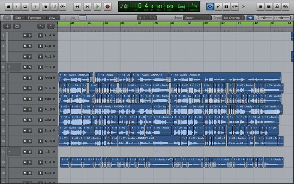
Task: Click the add new track plus button
Action: pyautogui.click(x=7, y=26)
